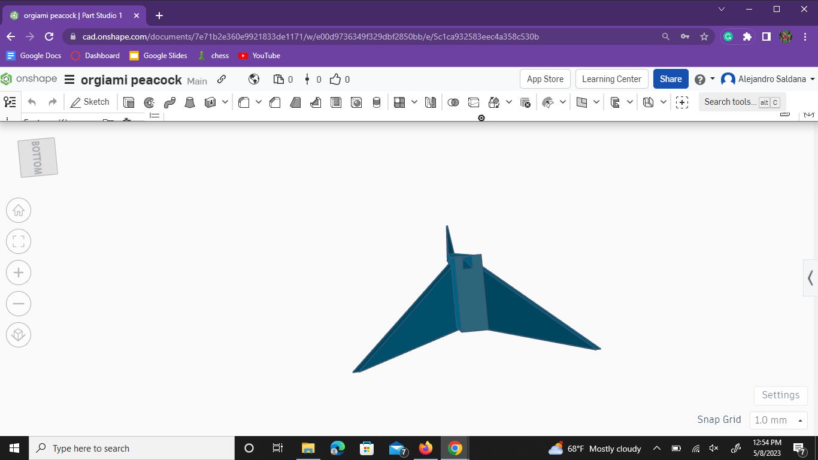818x460 pixels.
Task: Expand the Linear pattern dropdown arrow
Action: pos(413,102)
